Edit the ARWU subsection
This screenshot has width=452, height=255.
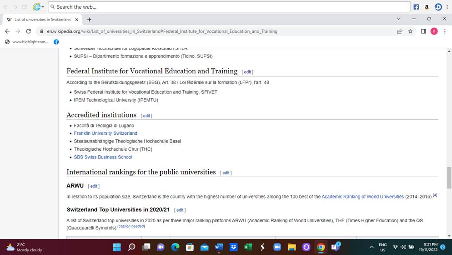pyautogui.click(x=94, y=186)
